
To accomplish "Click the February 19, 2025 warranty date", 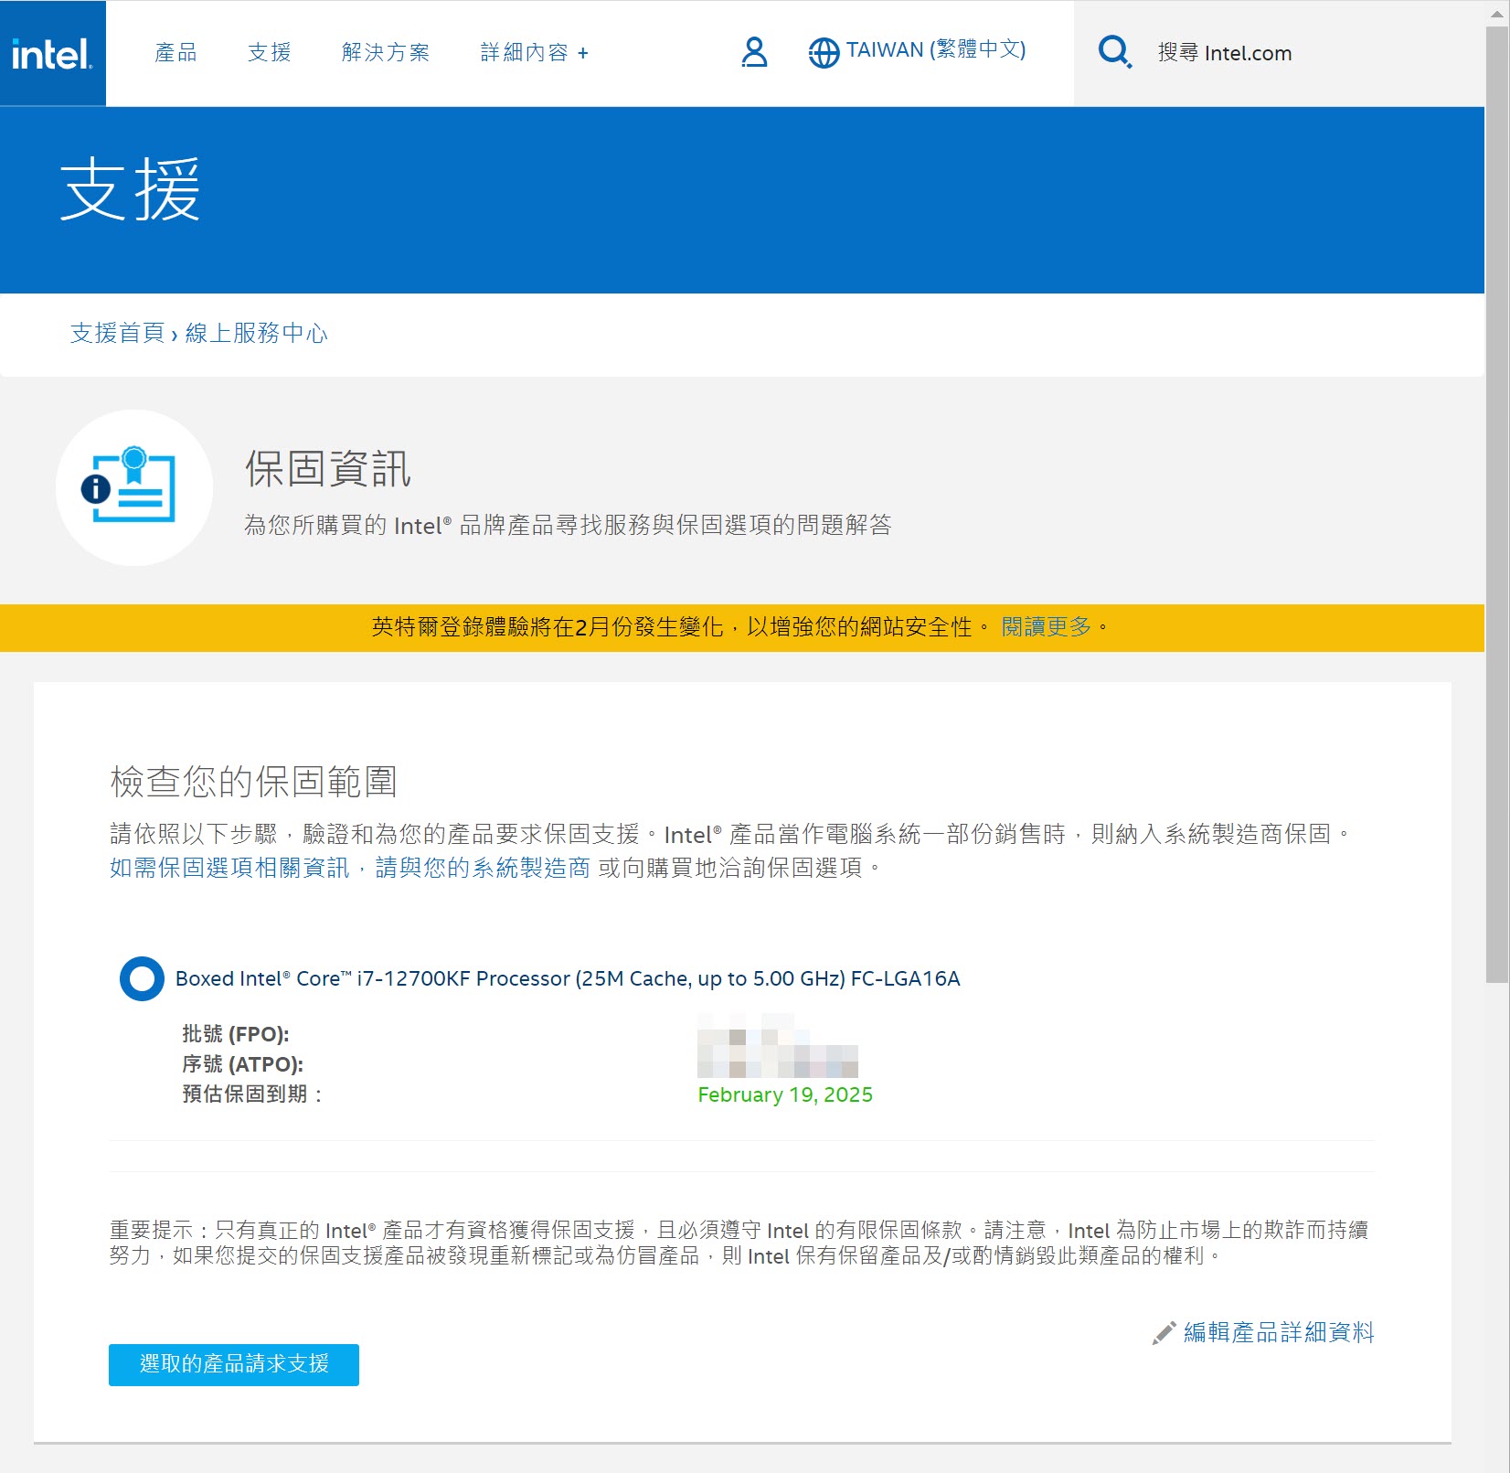I will click(x=785, y=1095).
